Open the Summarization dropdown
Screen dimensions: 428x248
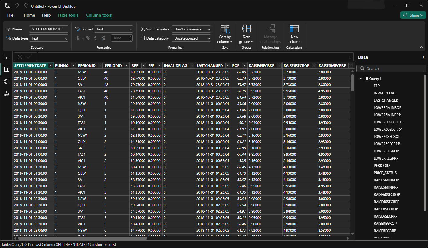click(x=191, y=29)
